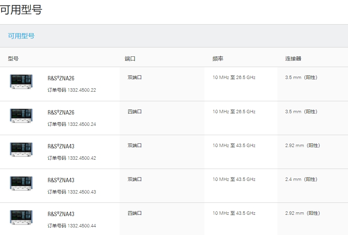Open R&S ZNA43 link above order 1332.4500.42

(61, 146)
